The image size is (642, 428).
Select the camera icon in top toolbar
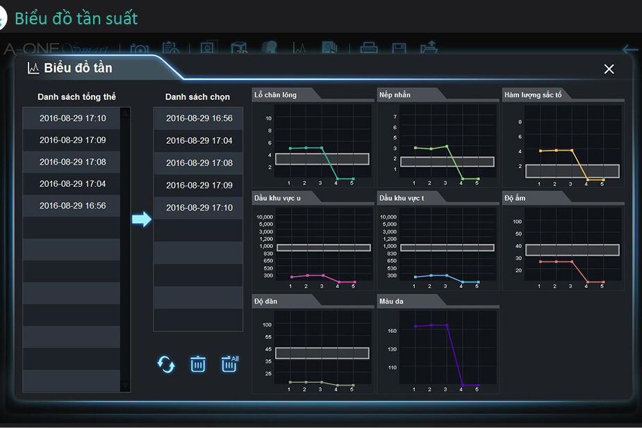click(140, 49)
